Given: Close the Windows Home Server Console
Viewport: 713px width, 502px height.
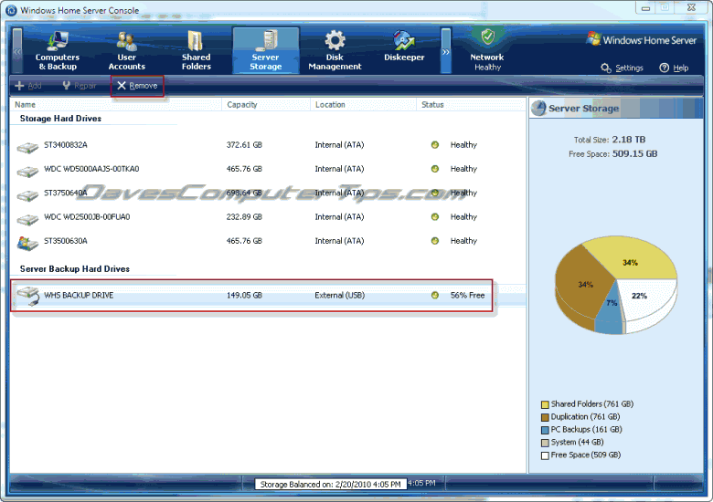Looking at the screenshot, I should point(691,7).
